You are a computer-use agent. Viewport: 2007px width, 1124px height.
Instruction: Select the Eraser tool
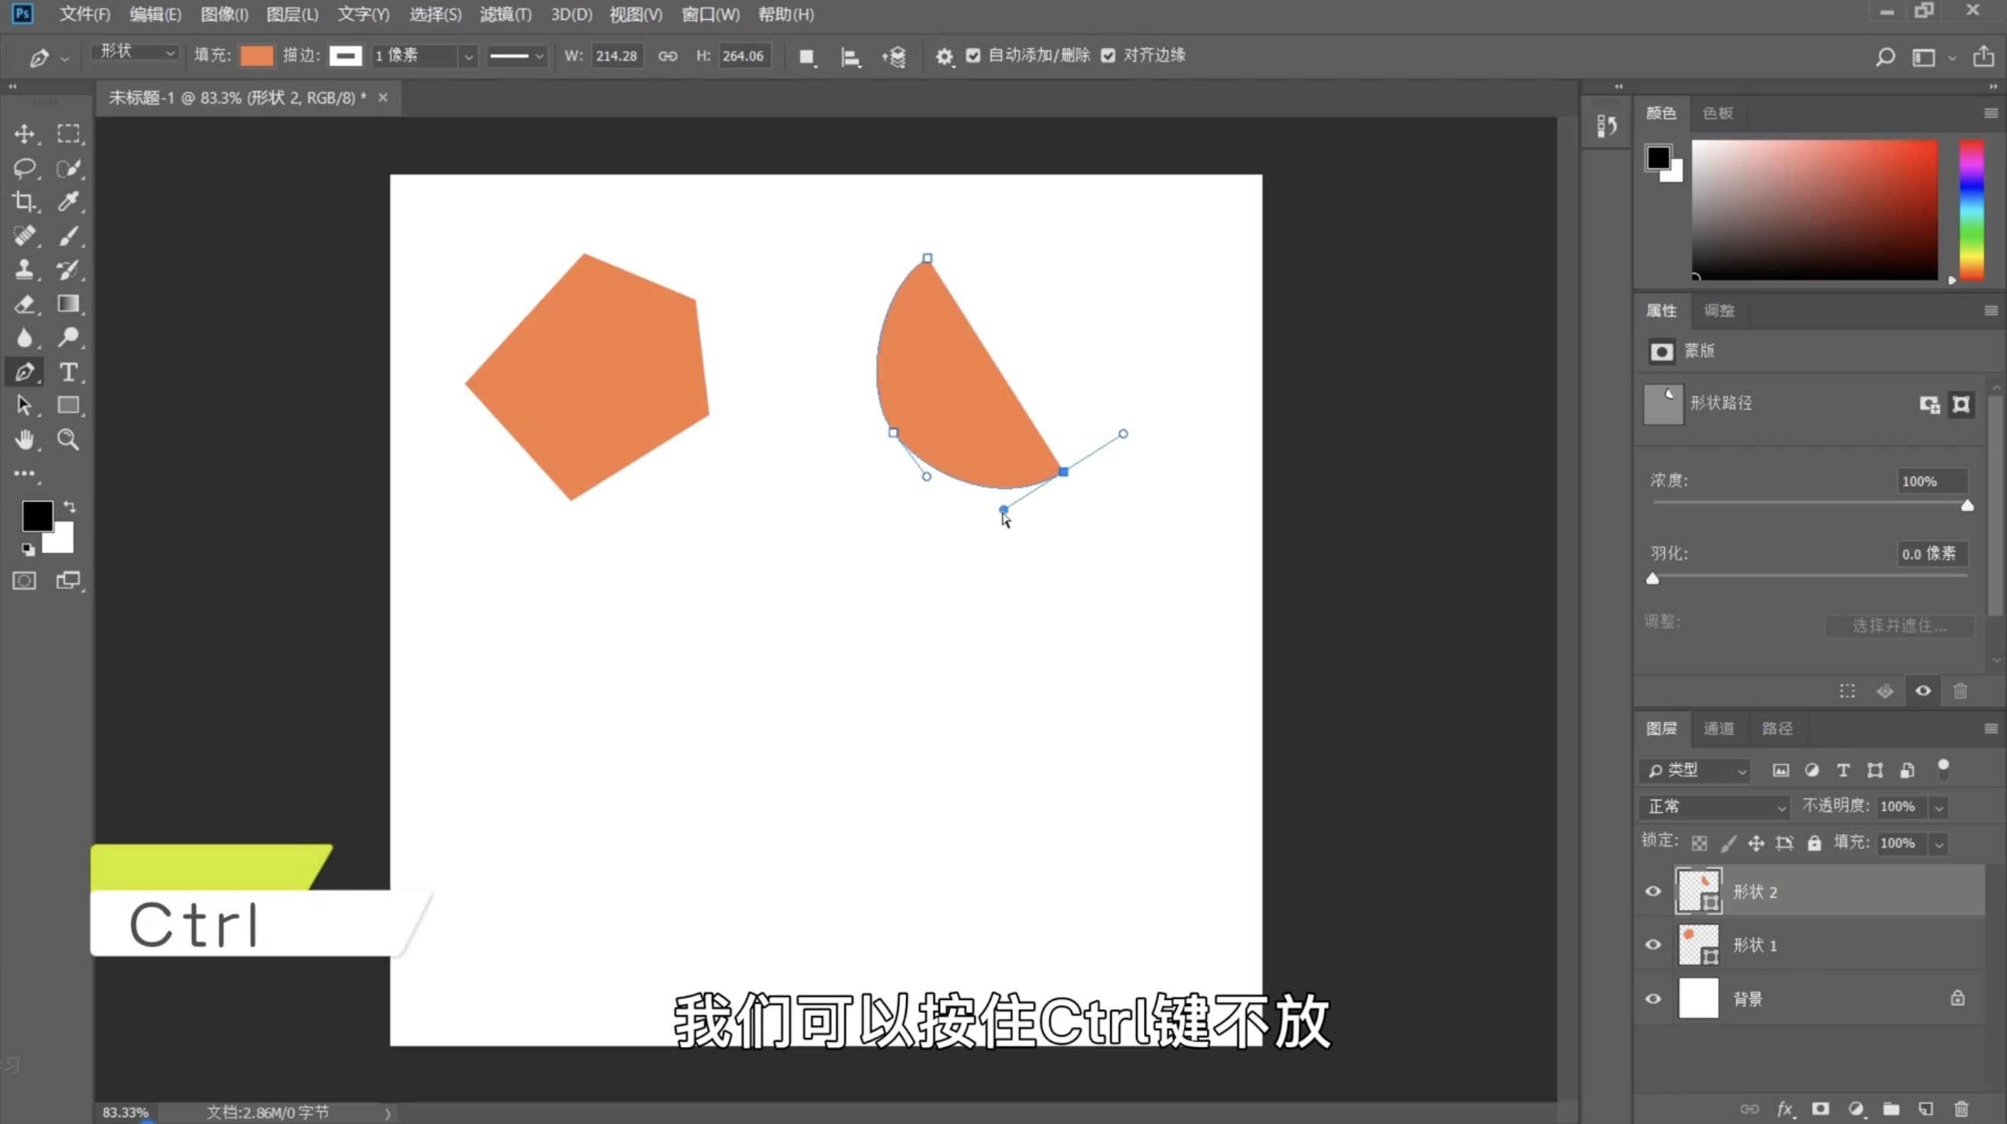pyautogui.click(x=24, y=304)
